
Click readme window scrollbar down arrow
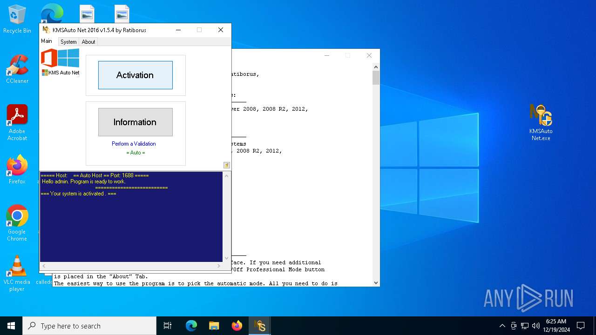tap(376, 282)
